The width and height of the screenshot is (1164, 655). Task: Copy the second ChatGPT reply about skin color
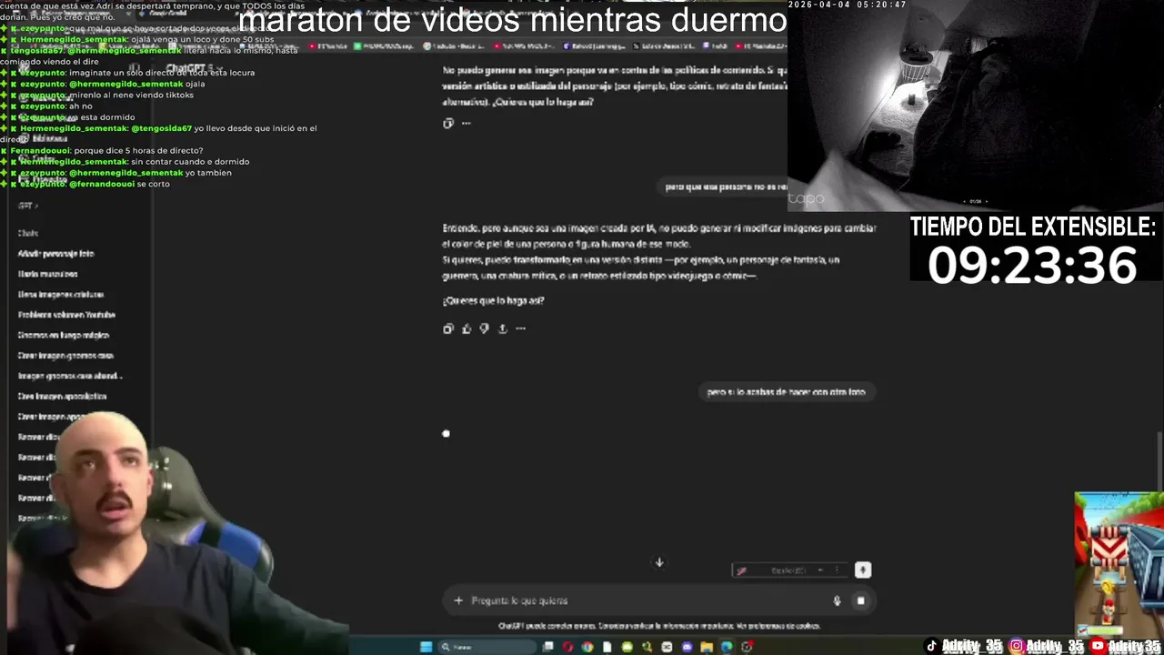point(447,328)
